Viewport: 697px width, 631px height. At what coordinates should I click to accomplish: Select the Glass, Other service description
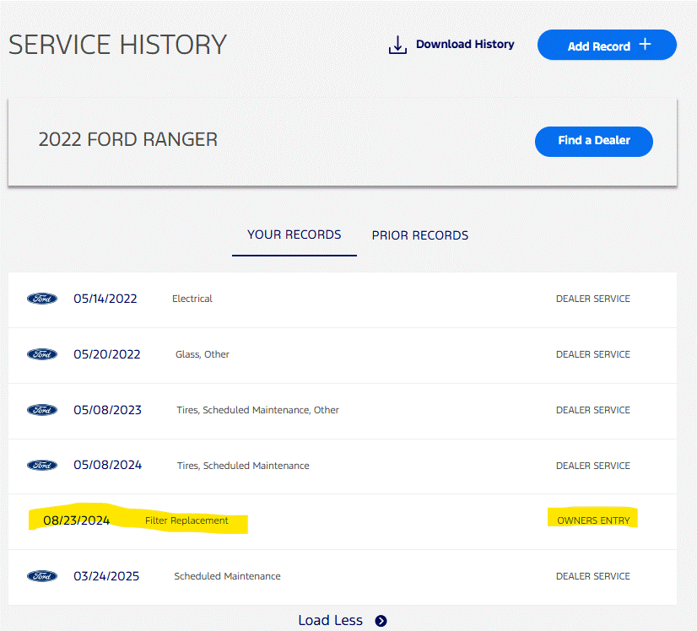203,354
